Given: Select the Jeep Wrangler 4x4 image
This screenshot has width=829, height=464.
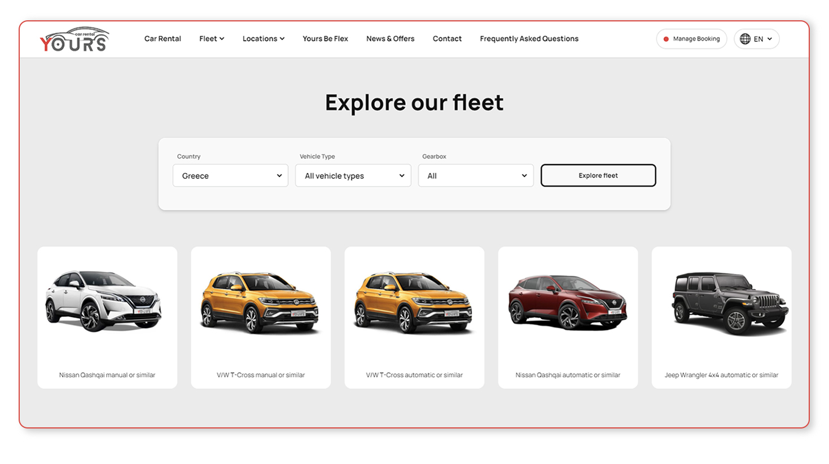Looking at the screenshot, I should click(x=730, y=303).
